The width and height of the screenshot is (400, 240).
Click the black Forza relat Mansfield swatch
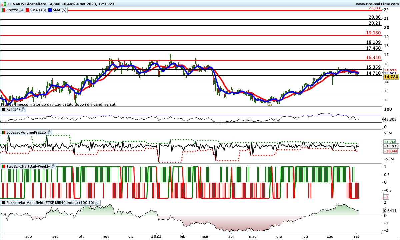[3, 202]
